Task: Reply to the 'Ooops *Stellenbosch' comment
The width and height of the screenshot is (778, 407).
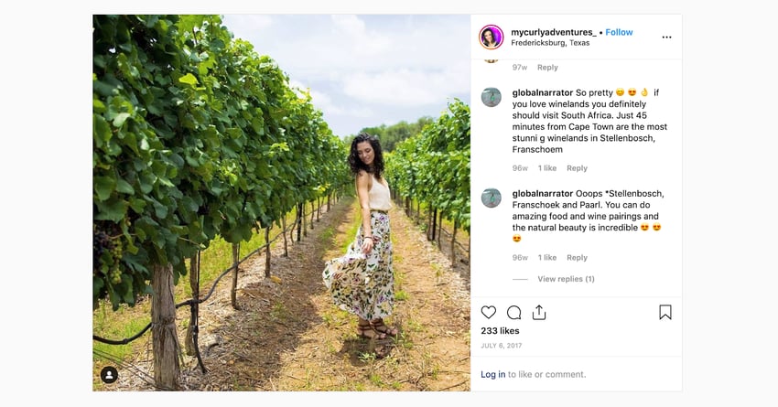Action: coord(577,258)
